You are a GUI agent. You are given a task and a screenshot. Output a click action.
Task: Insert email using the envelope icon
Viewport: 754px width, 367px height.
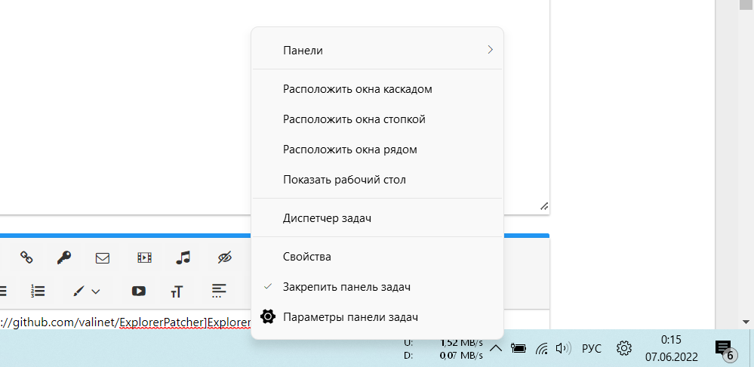(103, 258)
